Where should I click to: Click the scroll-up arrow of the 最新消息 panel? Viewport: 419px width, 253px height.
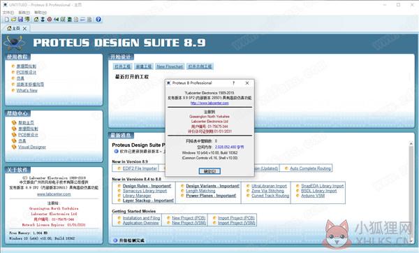point(411,144)
